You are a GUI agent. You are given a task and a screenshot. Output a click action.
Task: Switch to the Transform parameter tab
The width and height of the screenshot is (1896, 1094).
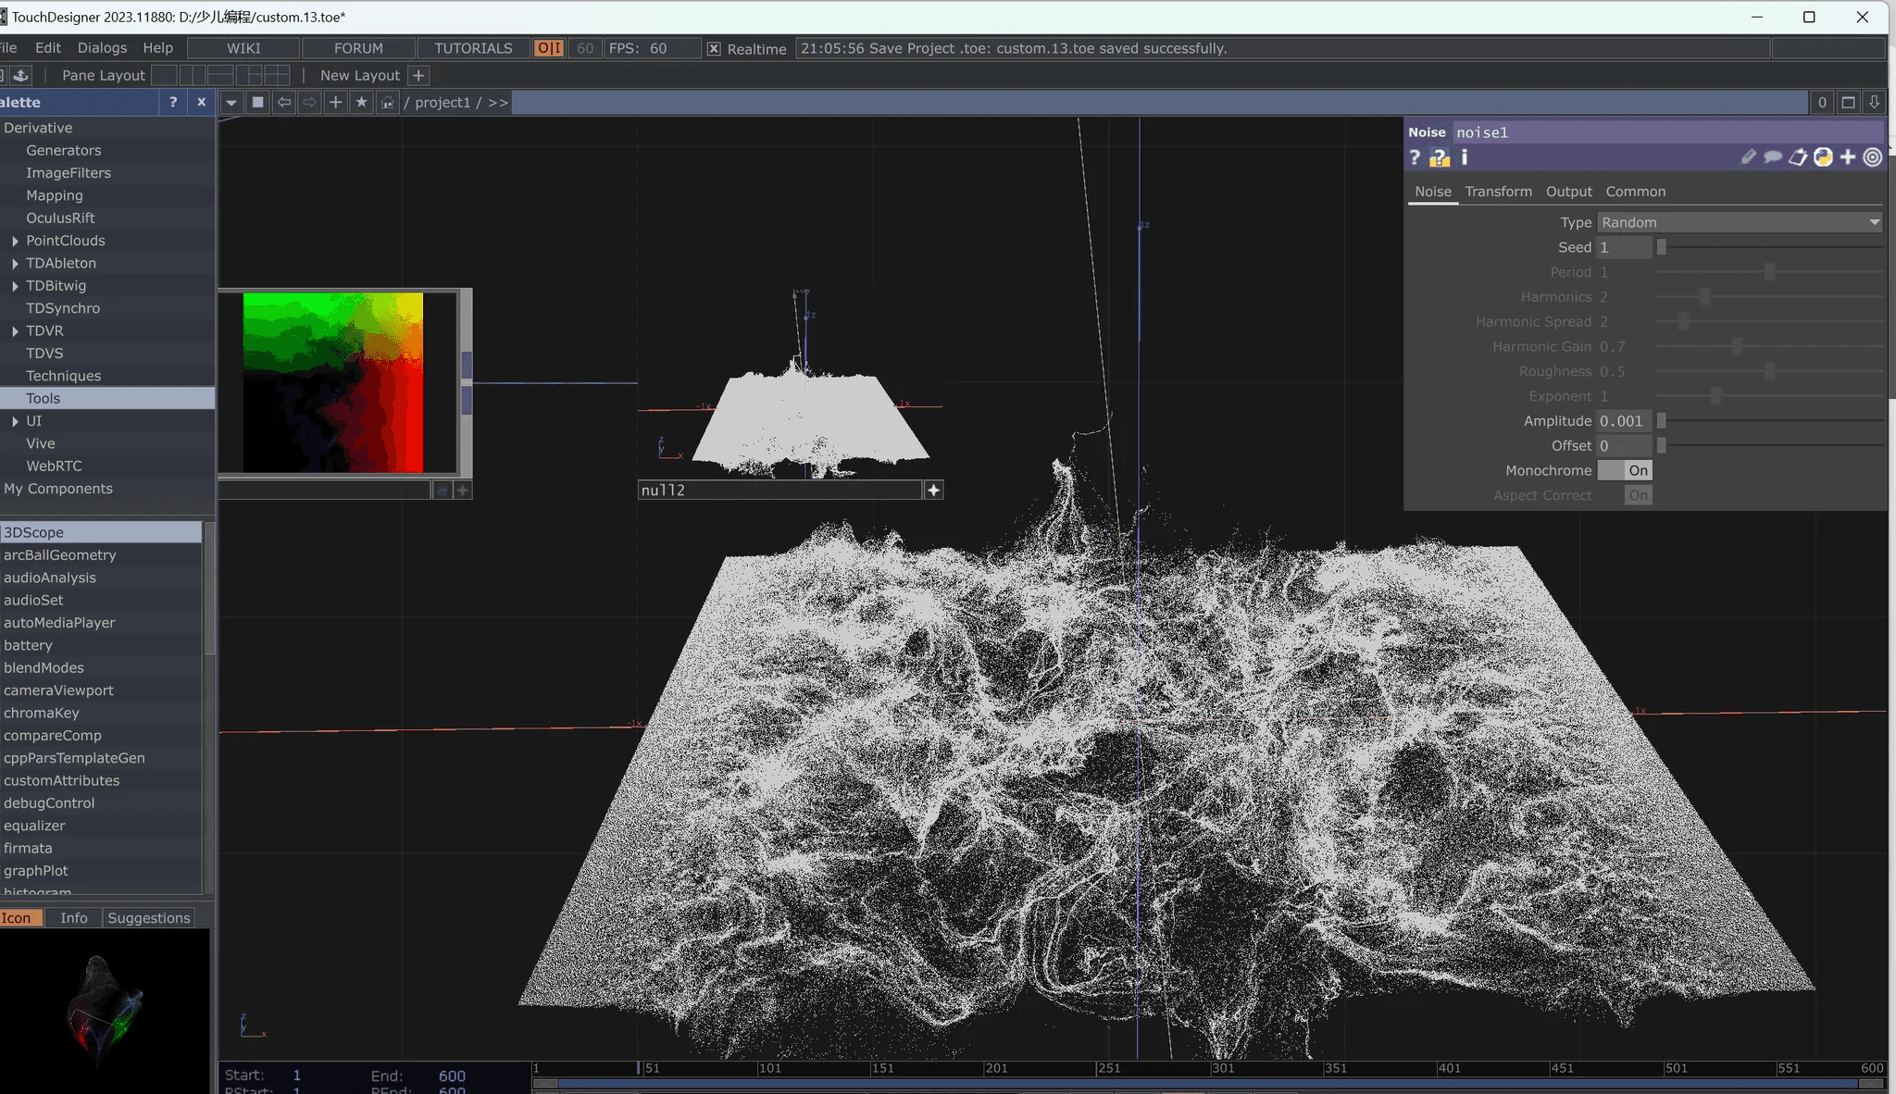1498,192
